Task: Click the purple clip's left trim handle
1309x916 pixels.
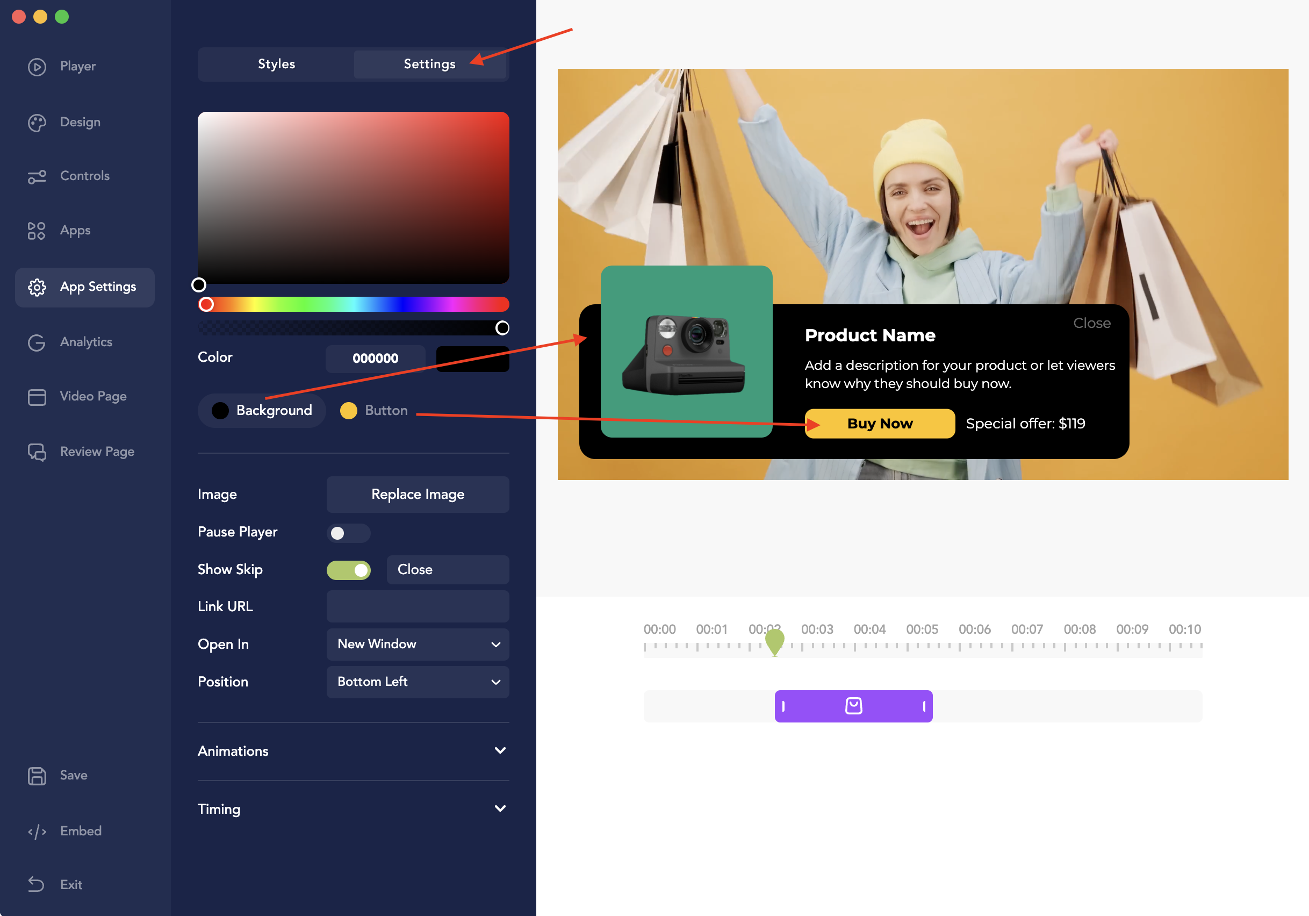Action: tap(783, 706)
